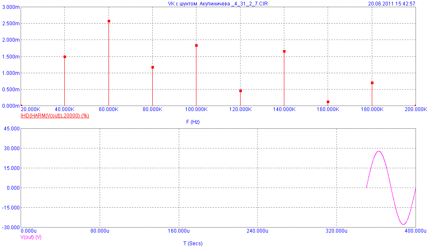The width and height of the screenshot is (429, 249).
Task: Click the 3.000m y-axis value
Action: pos(11,7)
